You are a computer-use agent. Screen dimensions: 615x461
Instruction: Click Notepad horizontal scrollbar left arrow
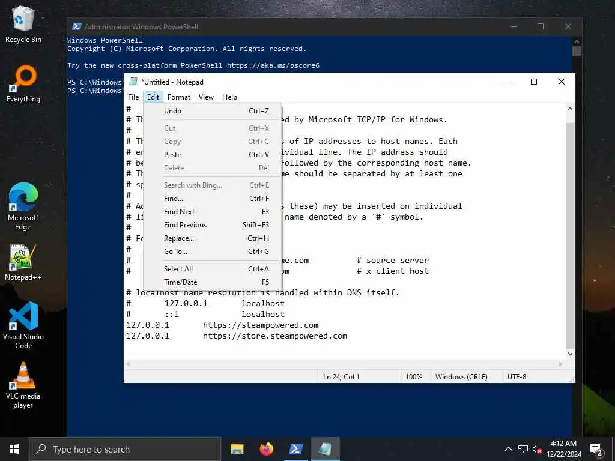(x=129, y=364)
